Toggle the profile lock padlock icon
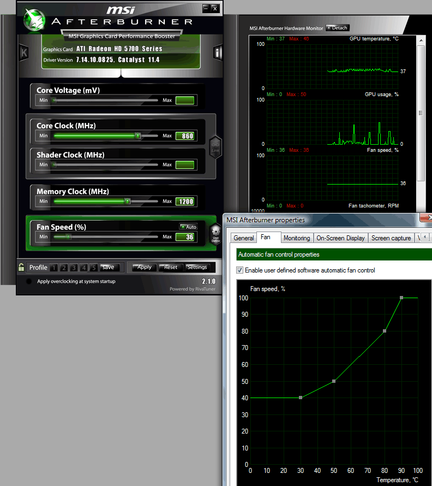Screen dimensions: 432x486 (21, 267)
